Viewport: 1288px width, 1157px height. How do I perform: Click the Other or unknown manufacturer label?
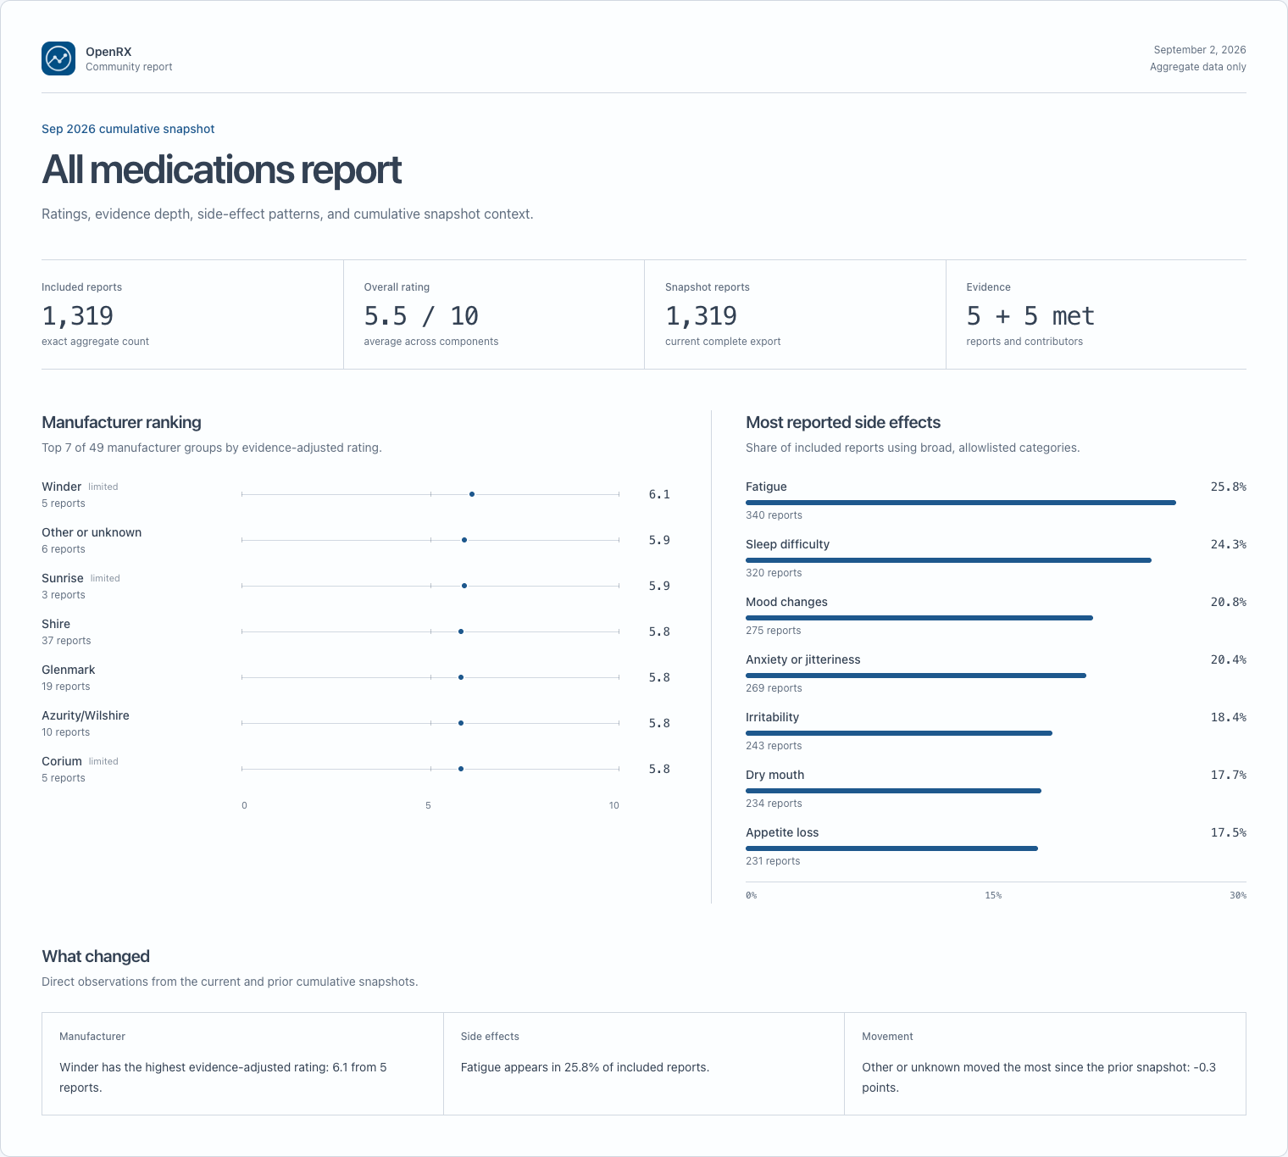tap(92, 532)
